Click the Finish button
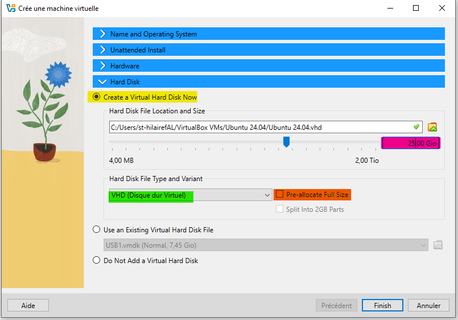The image size is (458, 320). pos(382,306)
